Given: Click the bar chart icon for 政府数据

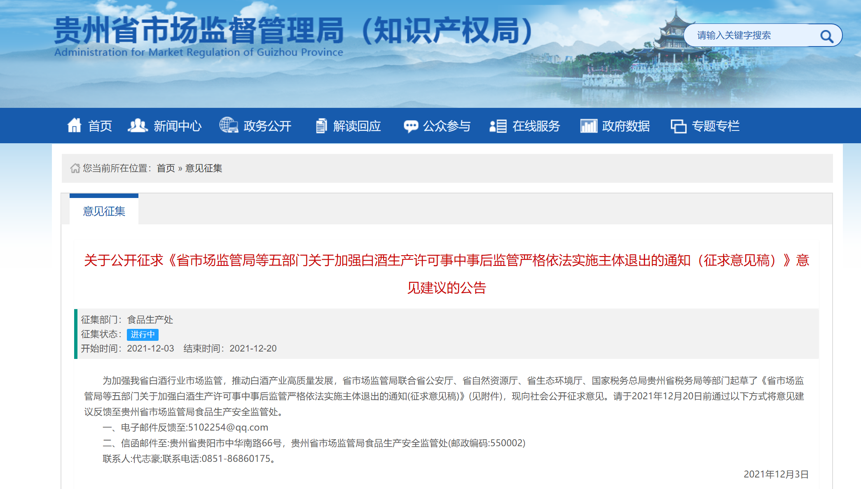Looking at the screenshot, I should click(589, 126).
